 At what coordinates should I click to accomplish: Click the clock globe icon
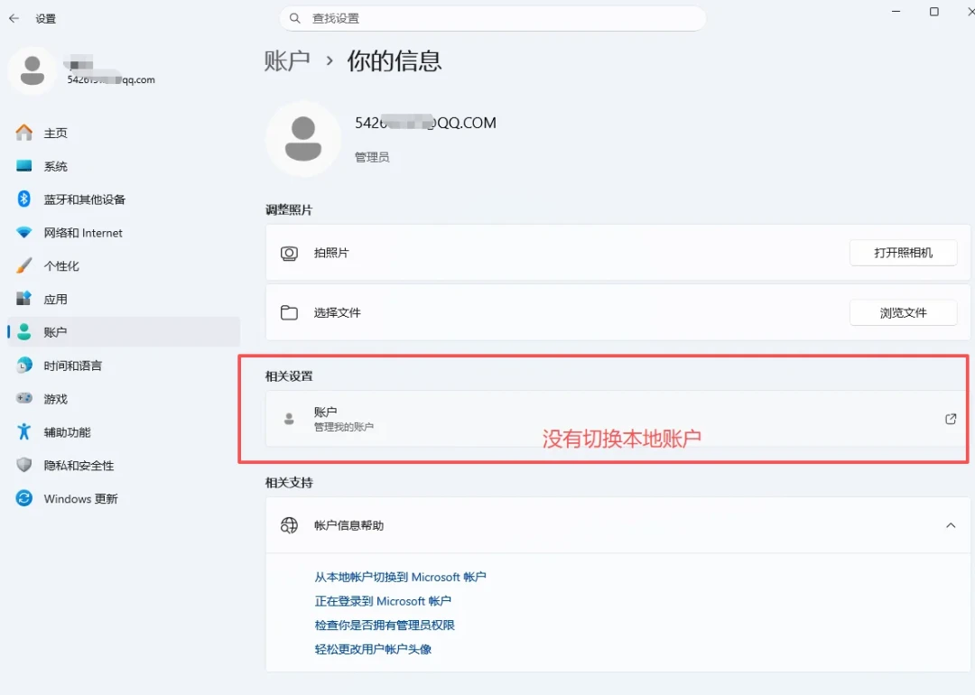click(x=24, y=365)
